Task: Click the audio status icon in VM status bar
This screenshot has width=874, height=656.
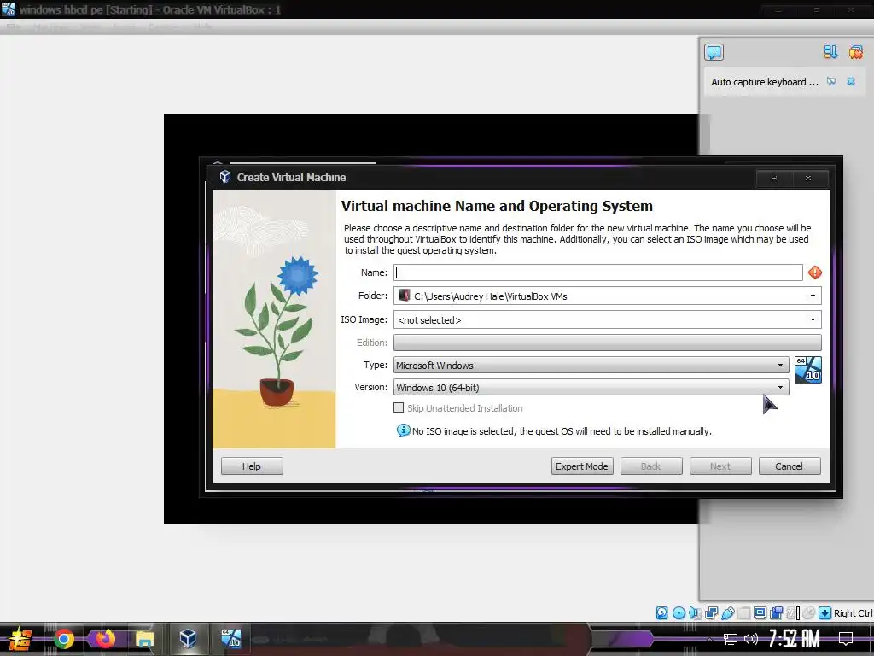Action: (x=695, y=613)
